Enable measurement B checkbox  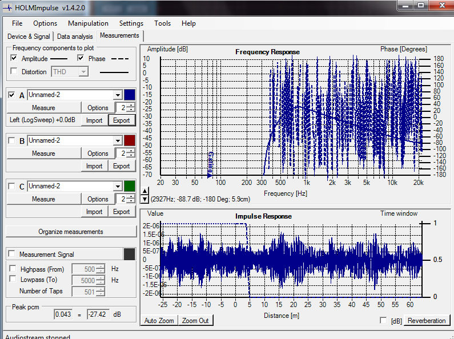[x=11, y=140]
